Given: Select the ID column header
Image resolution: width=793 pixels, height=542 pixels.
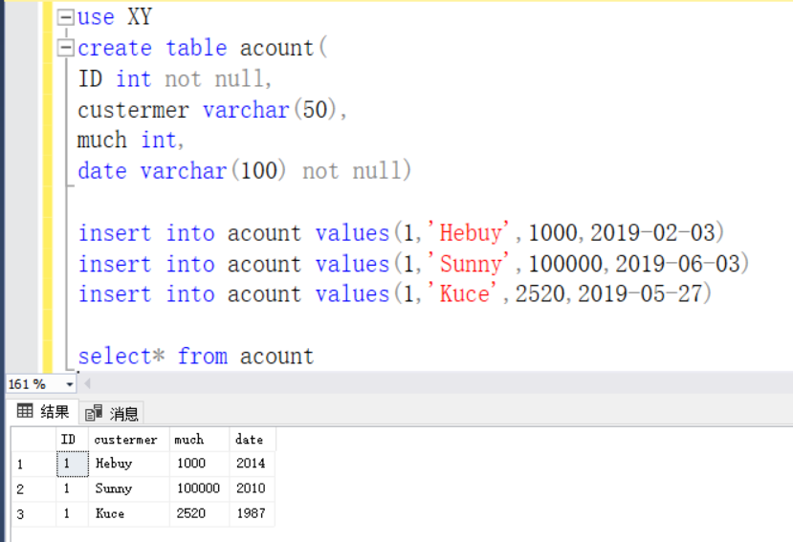Looking at the screenshot, I should 72,440.
